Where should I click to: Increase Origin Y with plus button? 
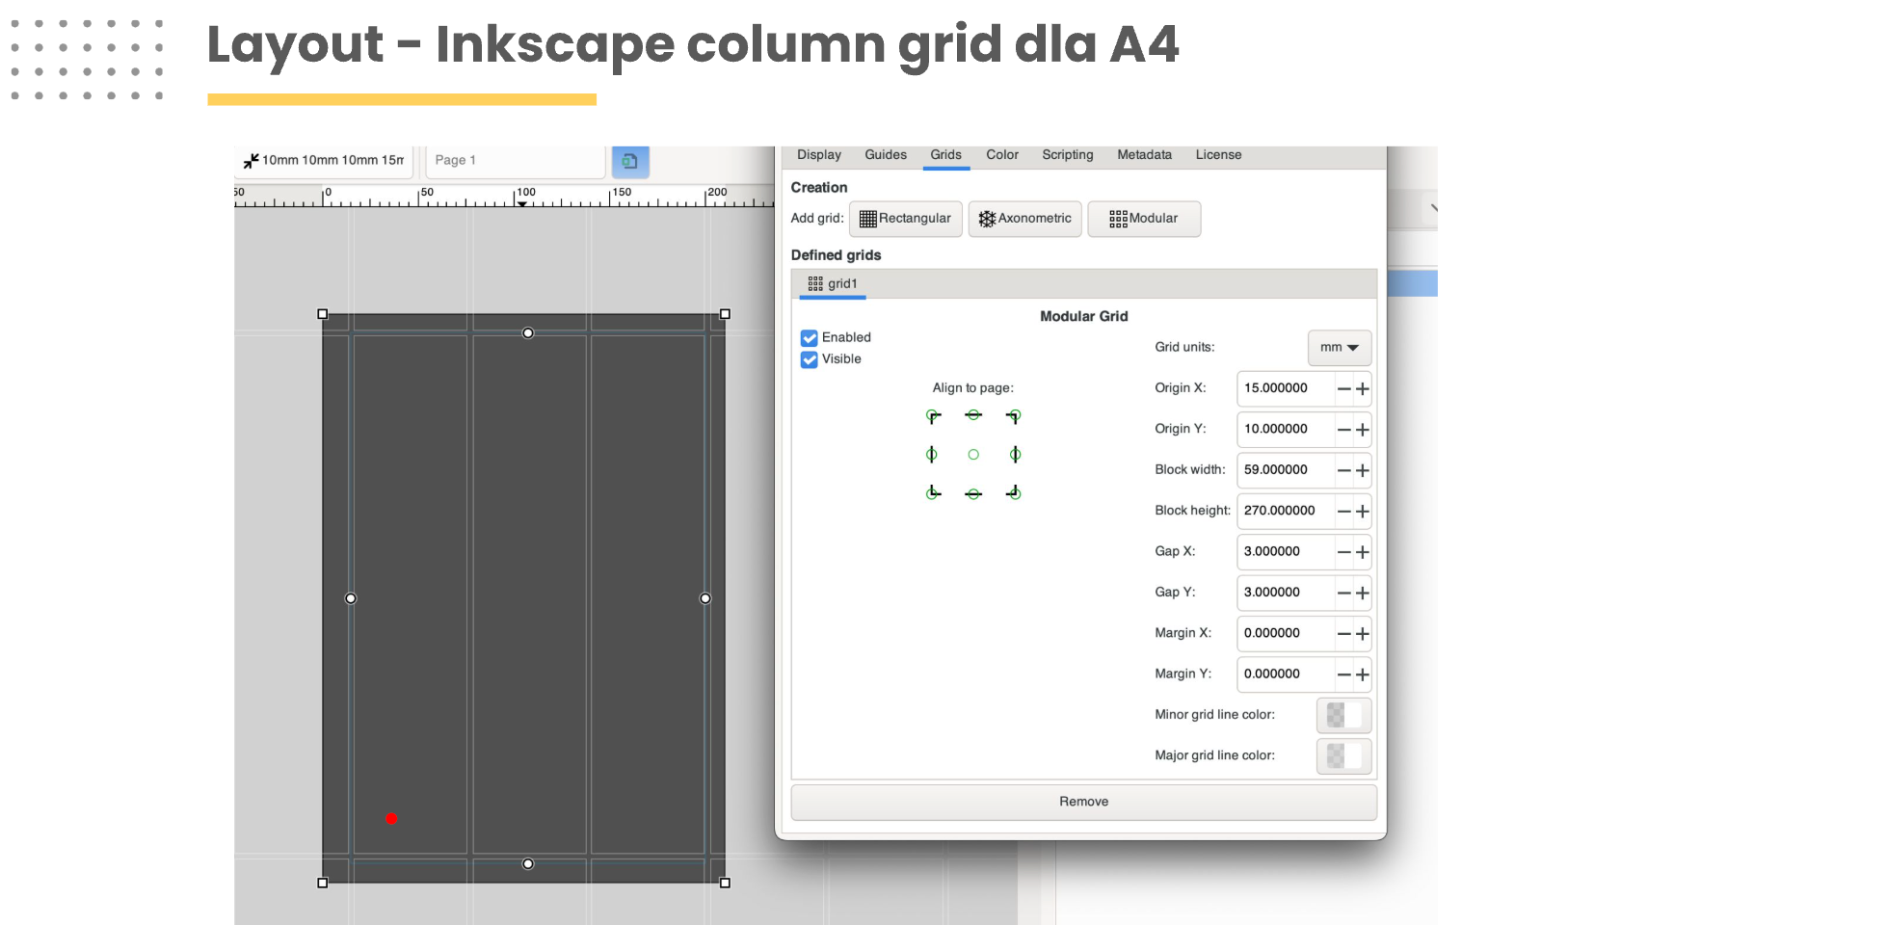(1362, 430)
